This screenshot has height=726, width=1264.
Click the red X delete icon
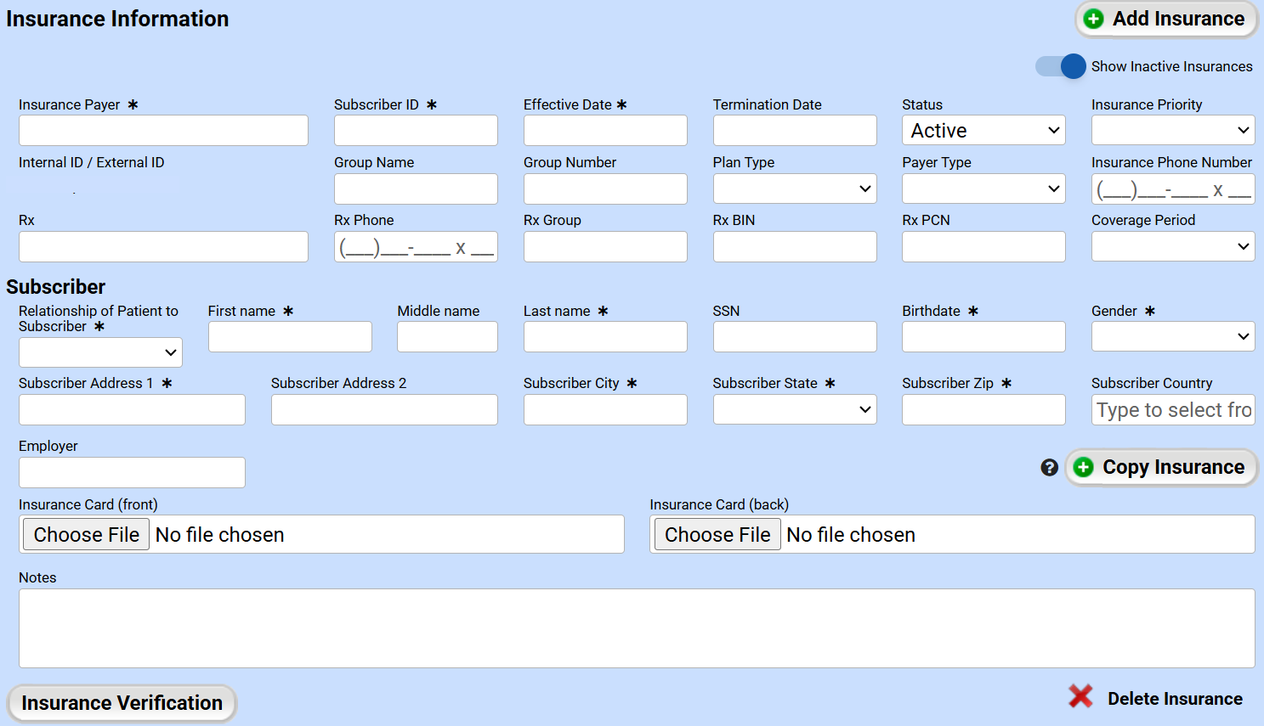1080,697
